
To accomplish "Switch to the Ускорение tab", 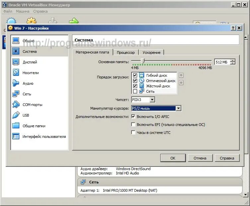I will coord(151,52).
